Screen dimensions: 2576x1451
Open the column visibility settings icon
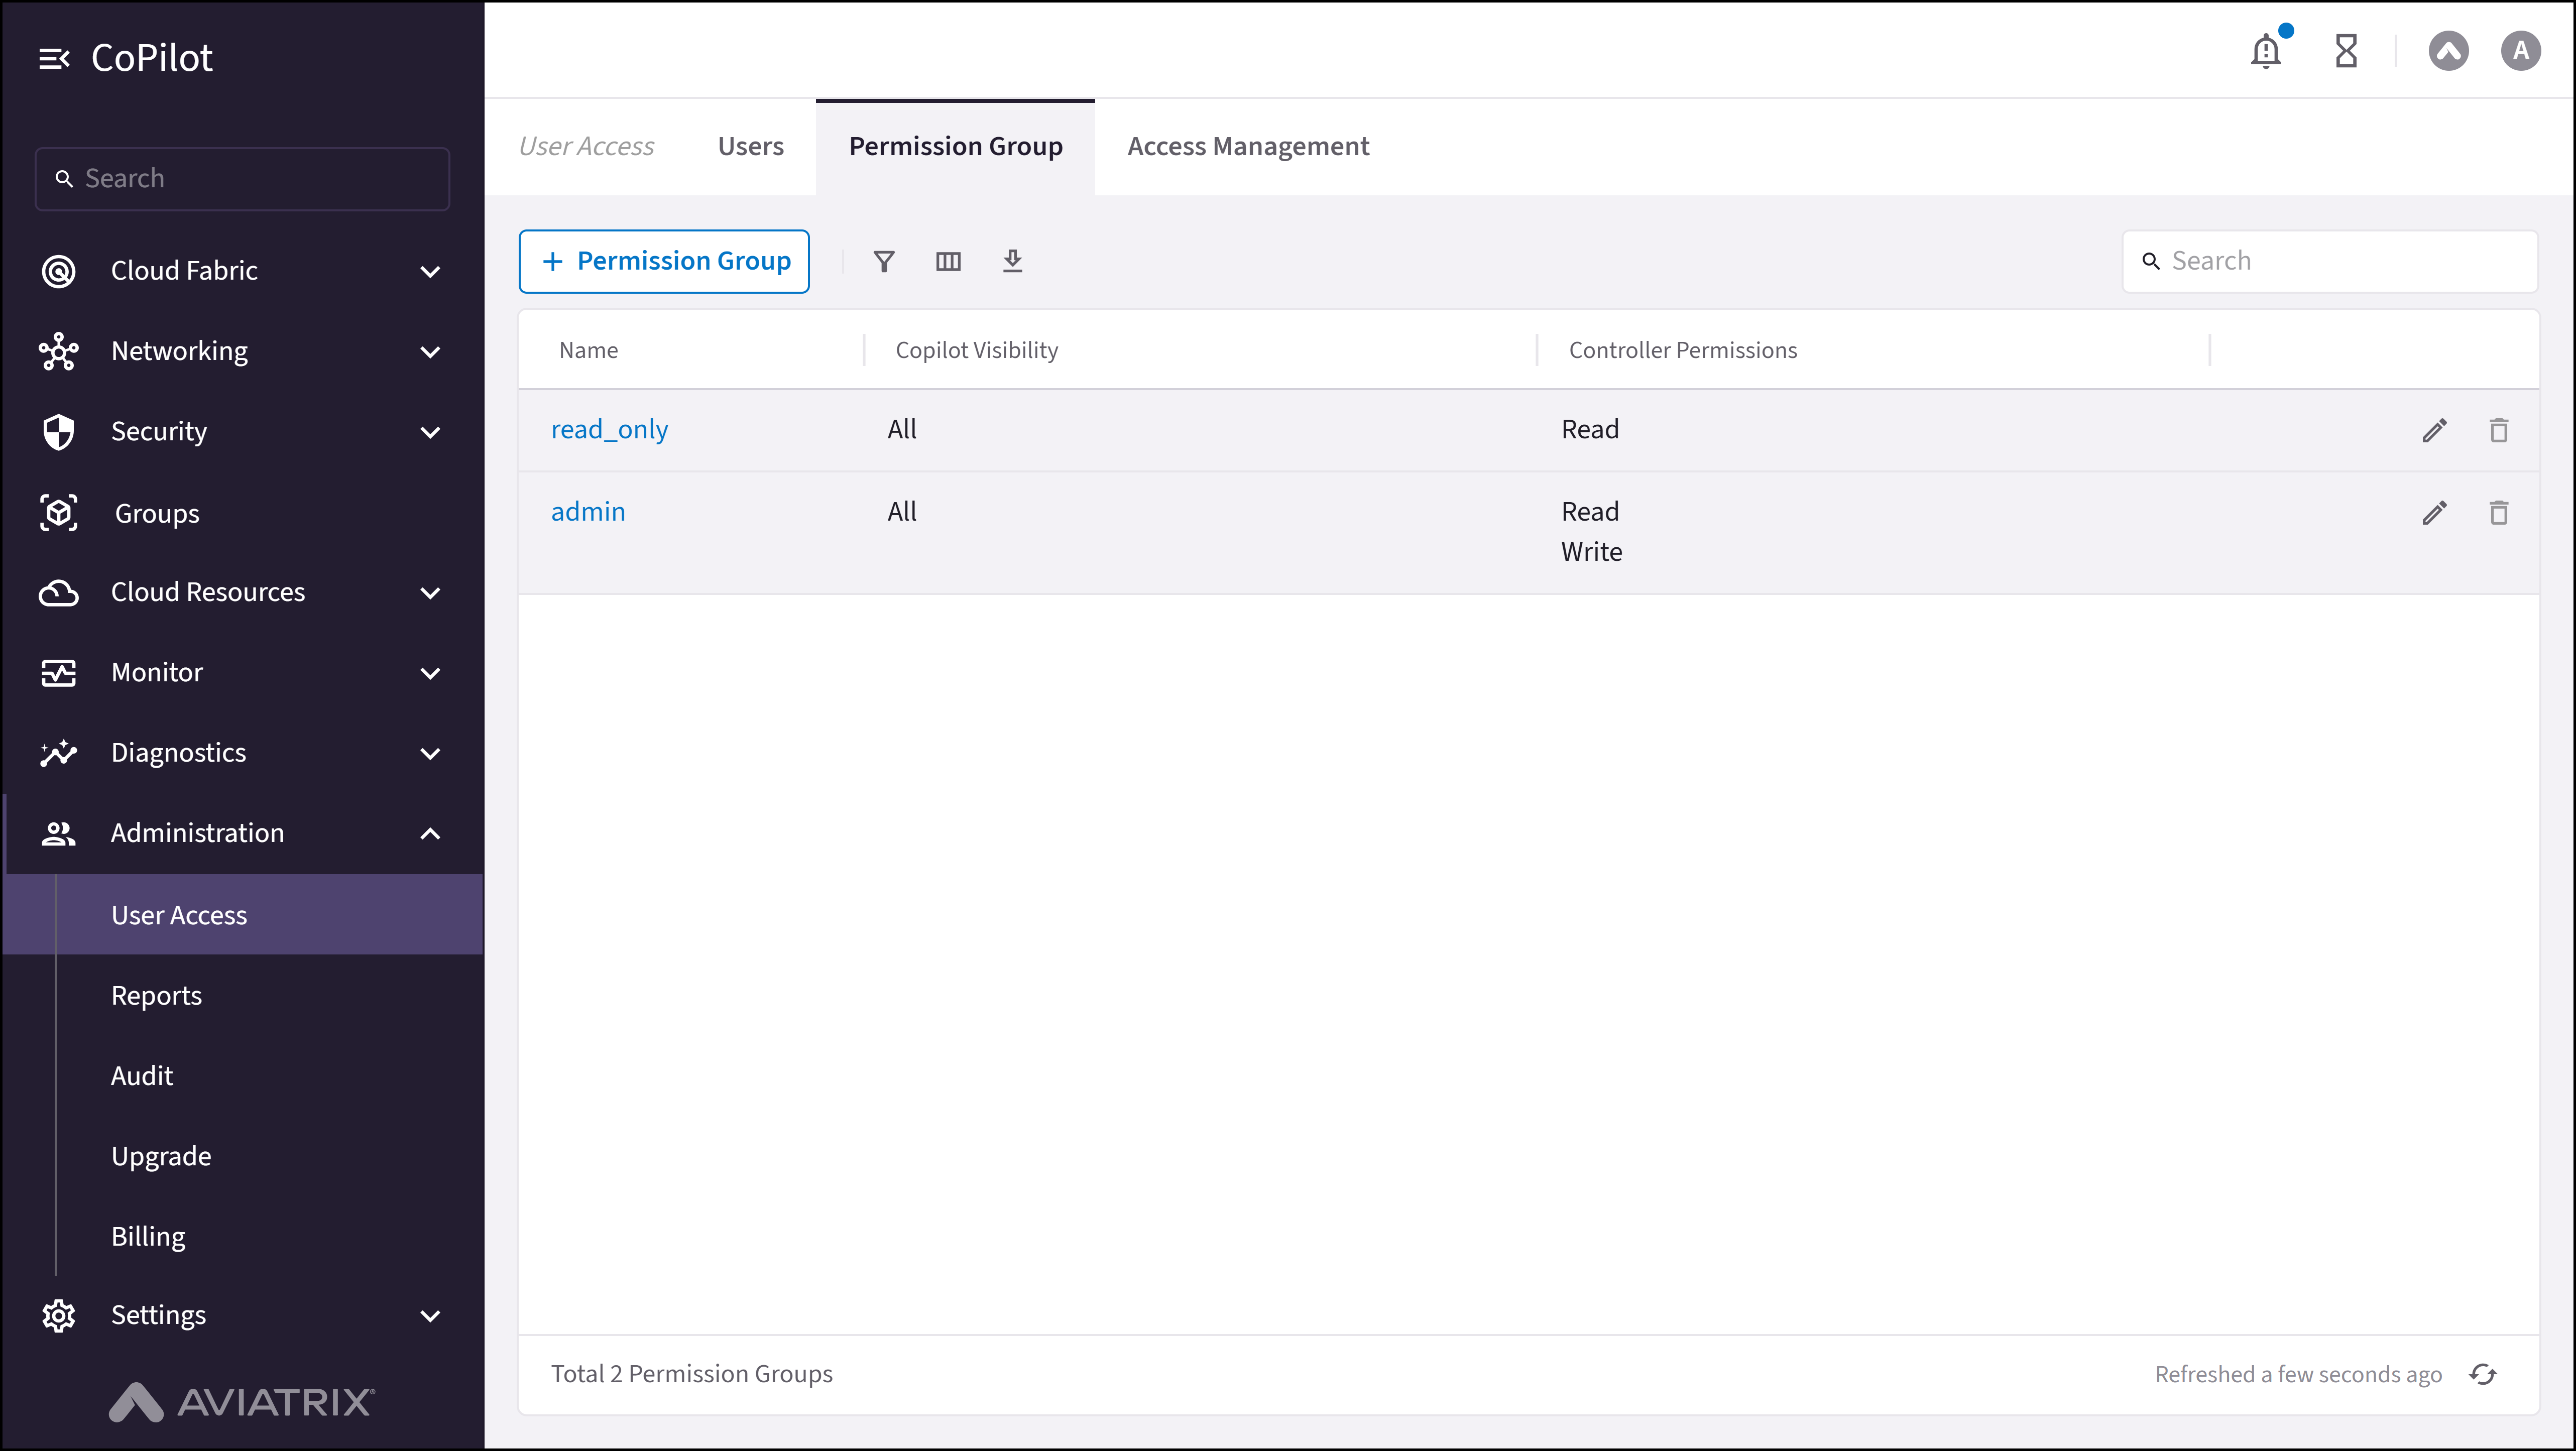pos(948,261)
